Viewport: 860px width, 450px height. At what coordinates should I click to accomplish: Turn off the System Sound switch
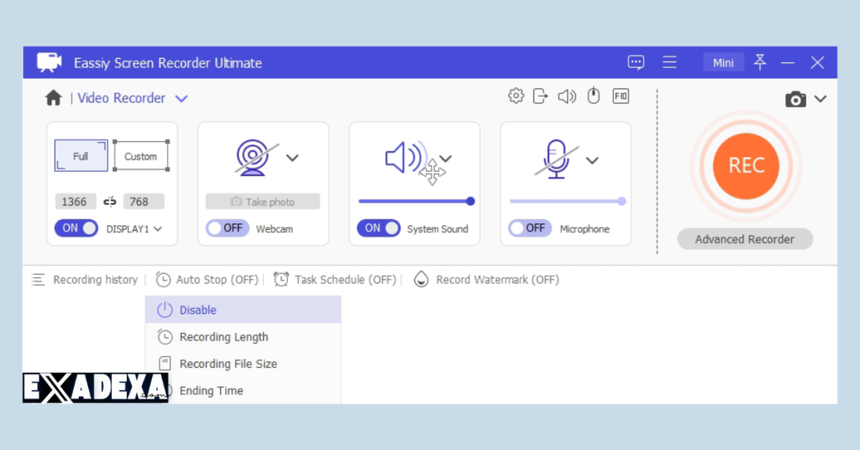tap(379, 228)
